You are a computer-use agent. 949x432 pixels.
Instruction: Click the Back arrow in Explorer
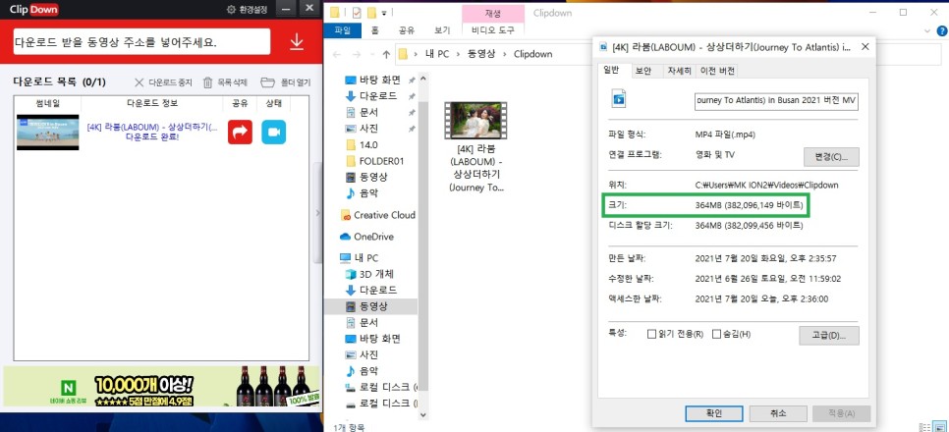point(337,54)
